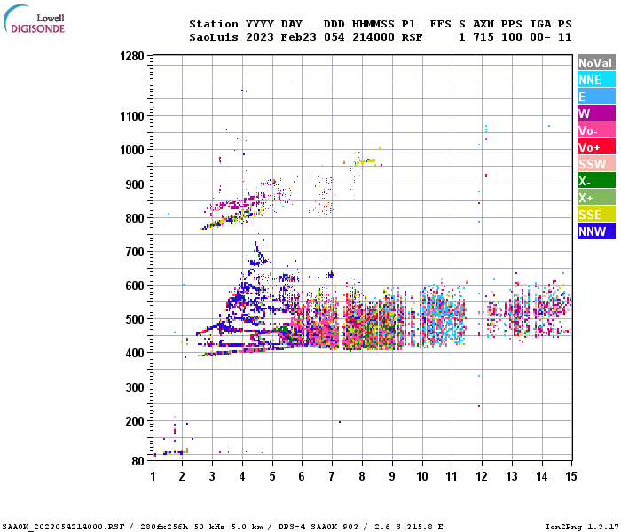Image resolution: width=621 pixels, height=532 pixels.
Task: Click the PPS value 100
Action: pos(512,37)
